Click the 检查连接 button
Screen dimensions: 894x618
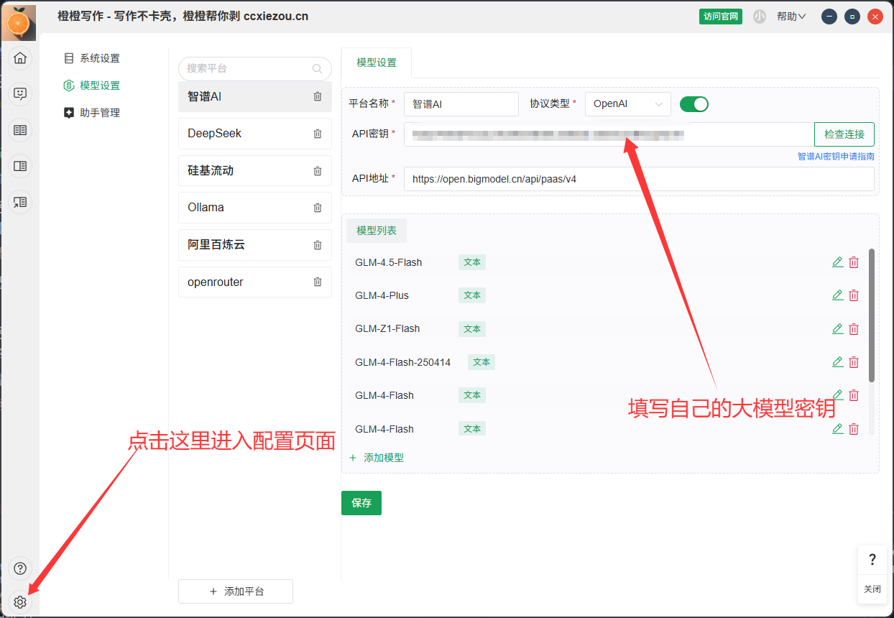pos(844,134)
